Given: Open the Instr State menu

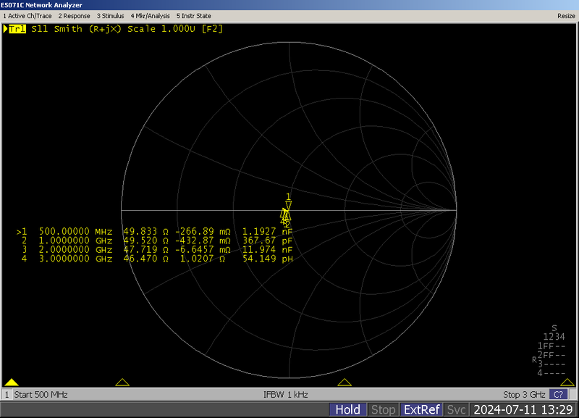Looking at the screenshot, I should tap(195, 15).
